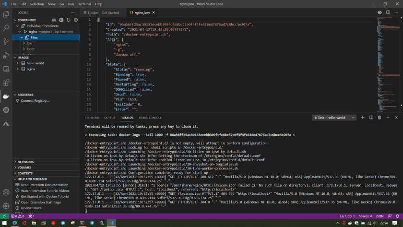Viewport: 403px width, 227px height.
Task: Click Spaces: 4 indentation setting
Action: (365, 216)
